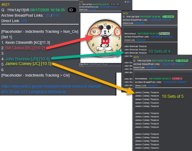192x151 pixels.
Task: Click the blue arrows icon on post 4730
Action: click(131, 2)
